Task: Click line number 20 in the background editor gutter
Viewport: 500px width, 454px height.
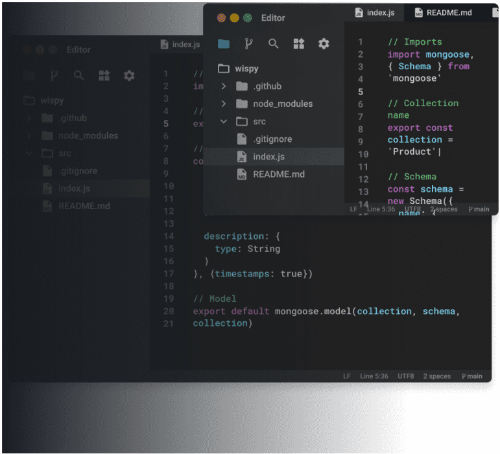Action: 169,311
